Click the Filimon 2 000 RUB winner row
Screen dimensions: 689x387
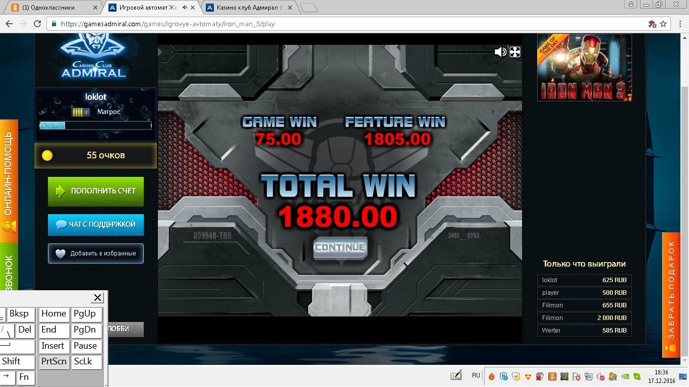click(585, 318)
